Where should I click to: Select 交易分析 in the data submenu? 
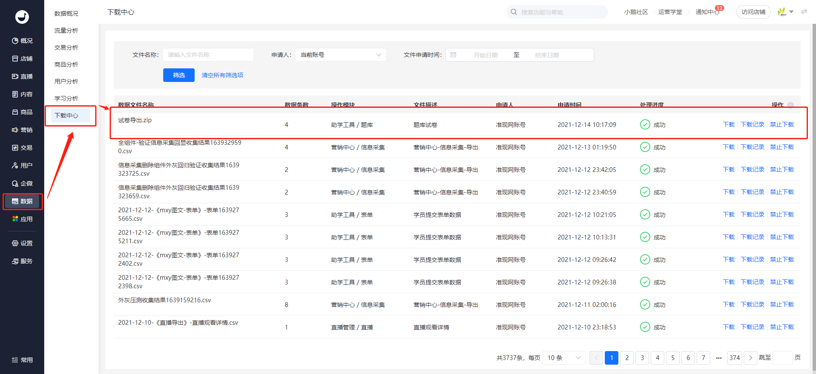pyautogui.click(x=66, y=48)
